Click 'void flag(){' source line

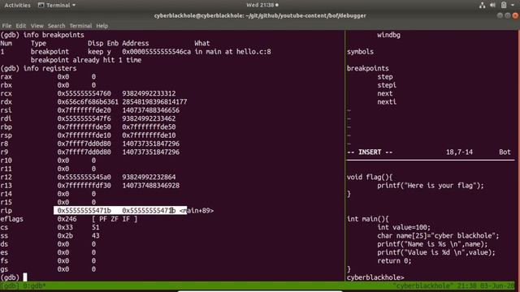(x=370, y=177)
